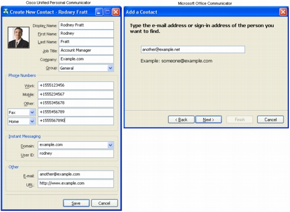
Task: Click the 'Add a Contact' title bar text
Action: click(x=142, y=12)
